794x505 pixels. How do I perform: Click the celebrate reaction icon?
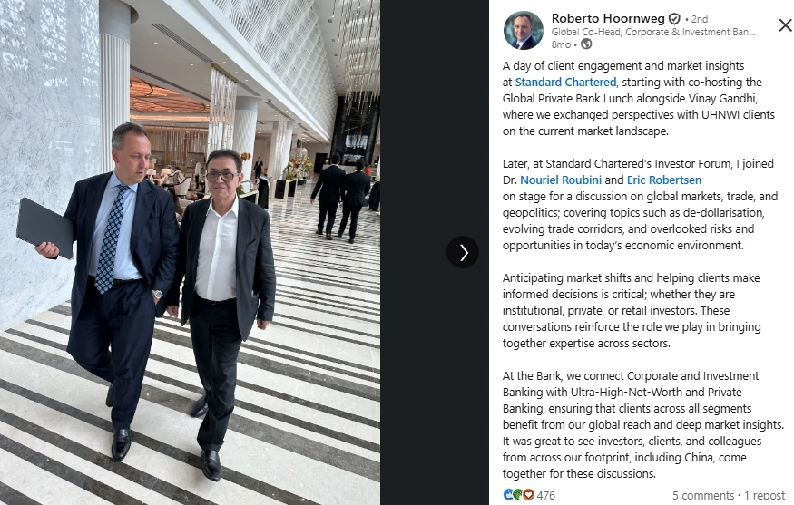(518, 494)
